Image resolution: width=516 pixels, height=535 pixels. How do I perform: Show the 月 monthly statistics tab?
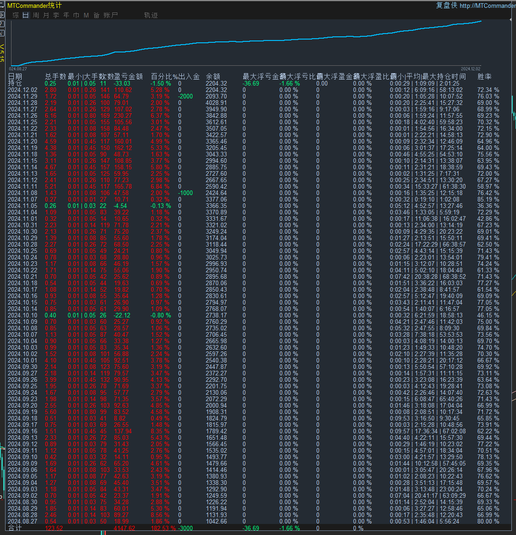coord(46,15)
